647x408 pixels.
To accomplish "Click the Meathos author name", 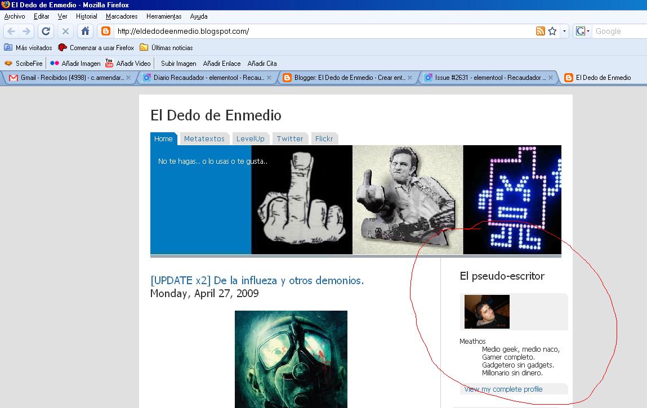I will tap(472, 341).
